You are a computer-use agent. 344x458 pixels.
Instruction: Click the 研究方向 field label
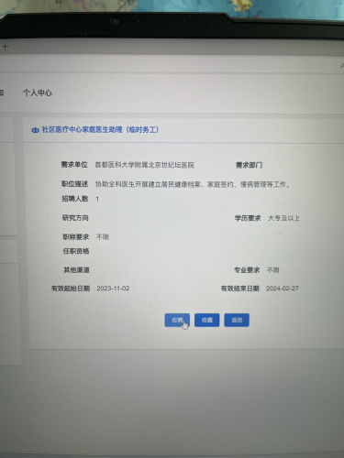[75, 218]
